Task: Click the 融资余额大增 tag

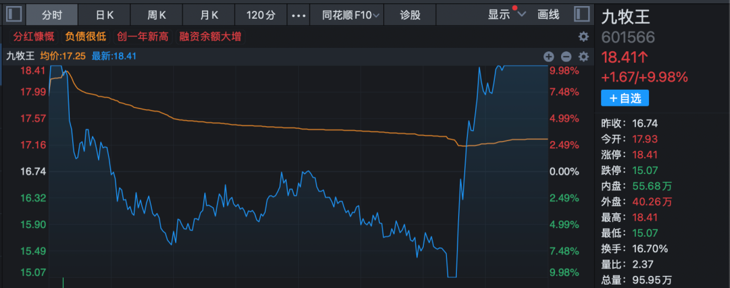Action: pyautogui.click(x=210, y=36)
